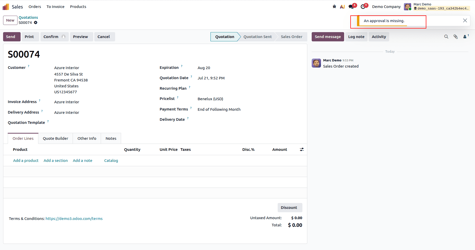Print the quotation
The height and width of the screenshot is (250, 475).
(30, 37)
